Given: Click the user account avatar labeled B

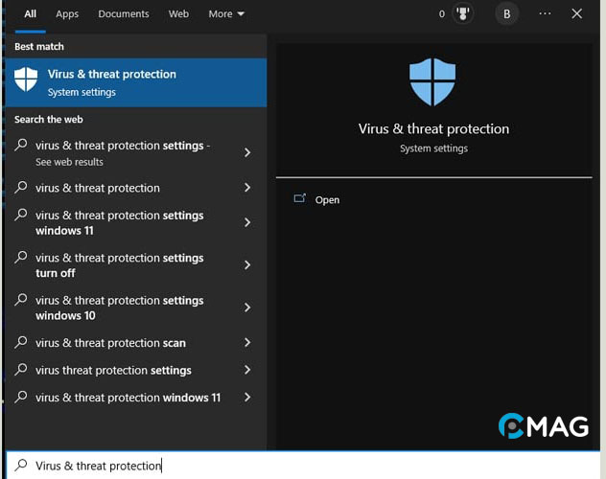Looking at the screenshot, I should point(506,14).
